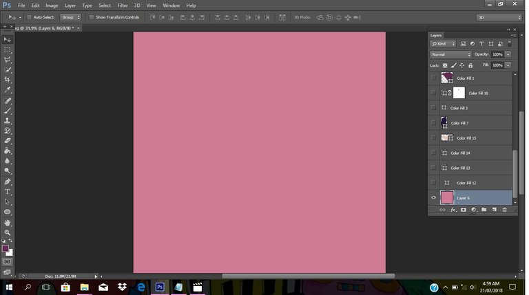The height and width of the screenshot is (295, 529).
Task: Change the screen mode button
Action: click(x=7, y=272)
